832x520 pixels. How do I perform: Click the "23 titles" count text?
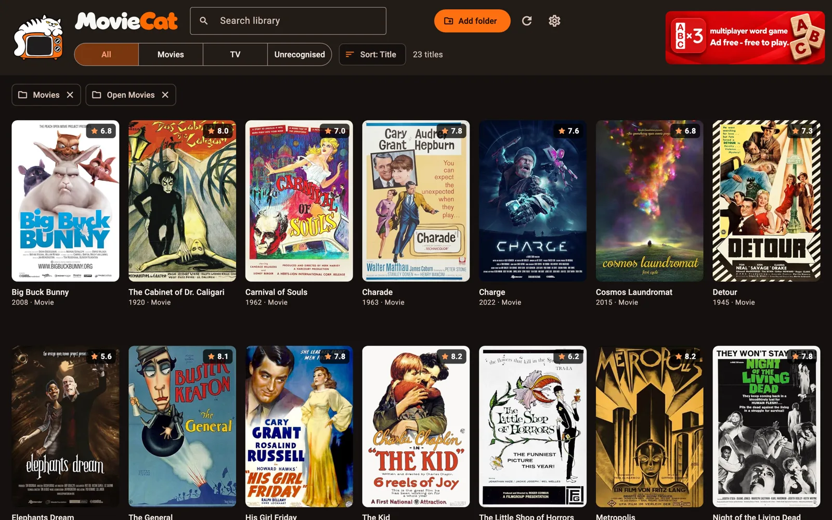tap(428, 55)
